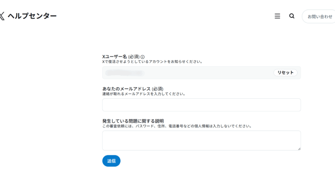
Task: Click the 発生している問題に関する説明 label
Action: click(x=133, y=121)
